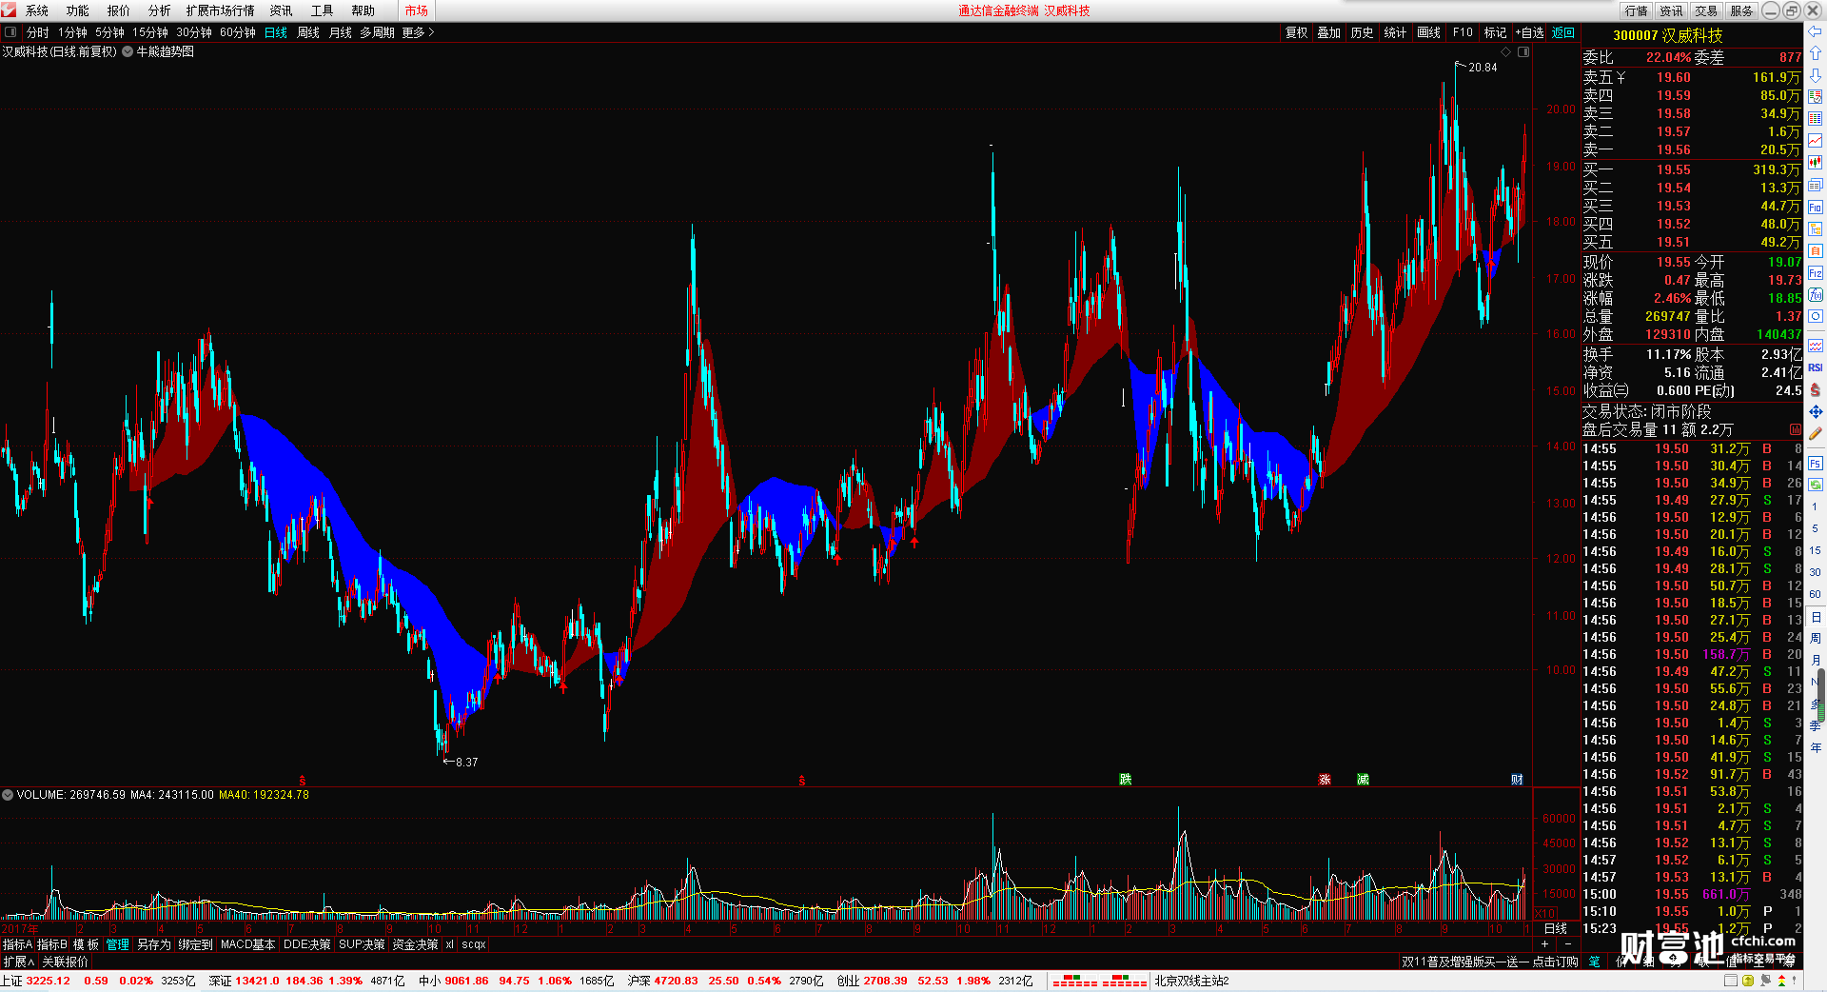Click the square panel icon at the chart's top-right
Viewport: 1827px width, 992px height.
click(1523, 51)
